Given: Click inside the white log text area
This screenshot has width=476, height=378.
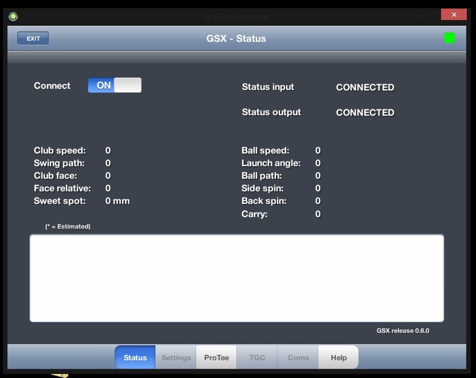Looking at the screenshot, I should (x=236, y=278).
